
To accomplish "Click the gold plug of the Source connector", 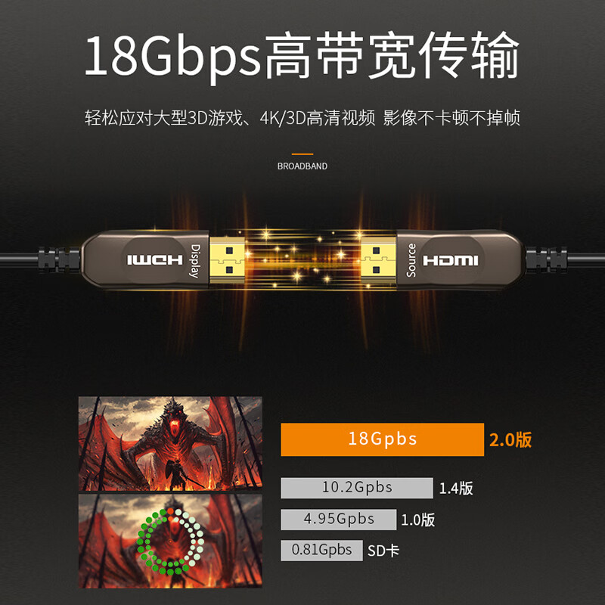I will point(378,260).
